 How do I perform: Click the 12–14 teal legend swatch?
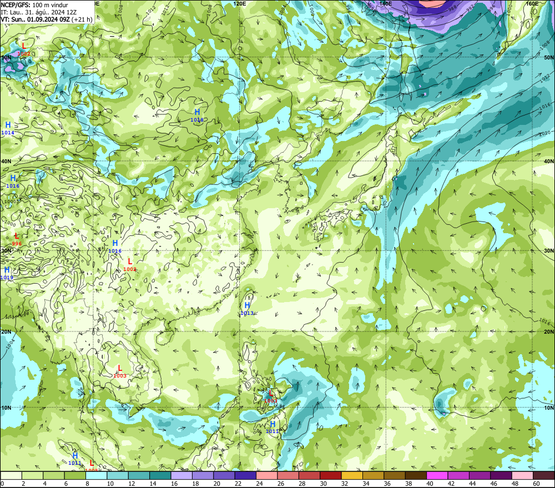click(x=139, y=475)
